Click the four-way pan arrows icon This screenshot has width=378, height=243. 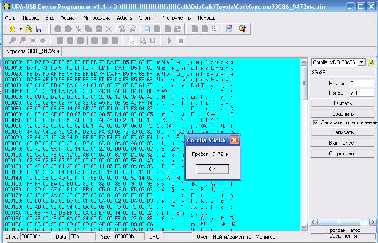click(x=43, y=40)
